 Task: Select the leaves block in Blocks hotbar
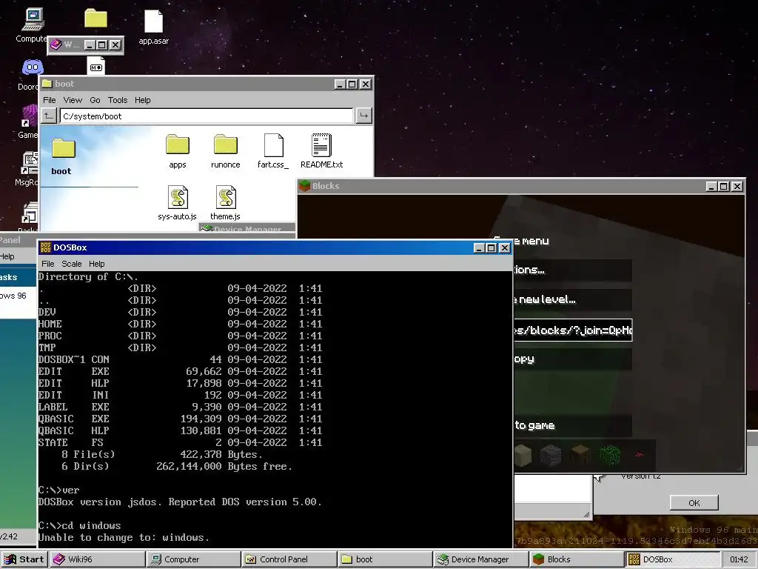tap(610, 456)
